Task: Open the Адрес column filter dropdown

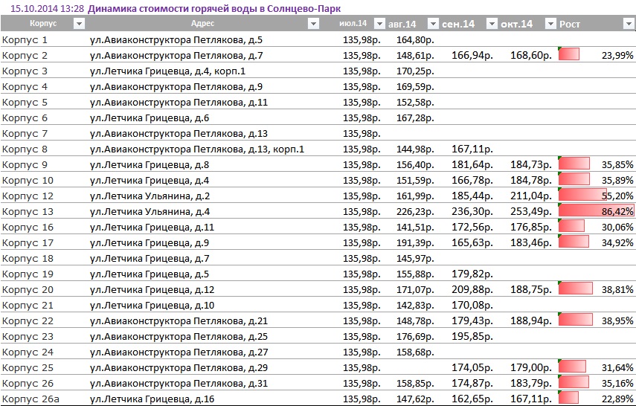Action: coord(314,24)
